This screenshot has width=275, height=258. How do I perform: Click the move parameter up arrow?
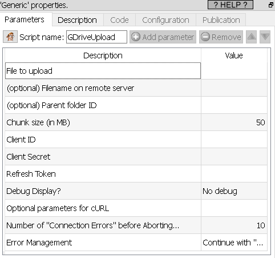pos(251,37)
